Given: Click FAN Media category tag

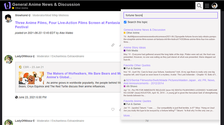Looking at the screenshot, I should [131, 51].
